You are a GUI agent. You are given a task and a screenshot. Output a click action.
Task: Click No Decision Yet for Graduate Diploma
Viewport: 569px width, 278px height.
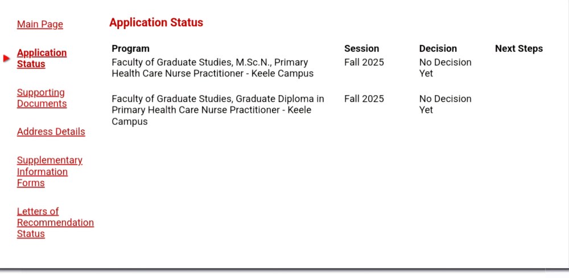(x=446, y=104)
